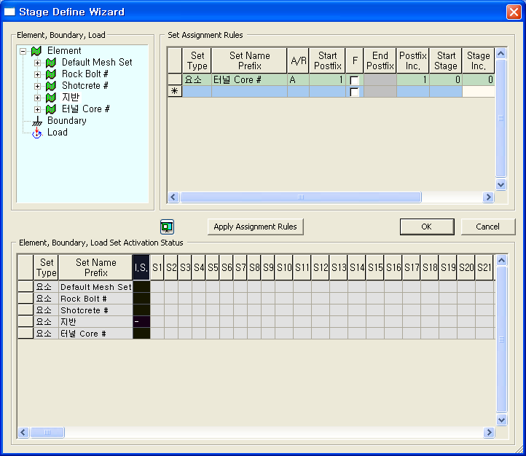Screen dimensions: 526x456
Task: Click the green Element mesh icon
Action: tap(36, 51)
